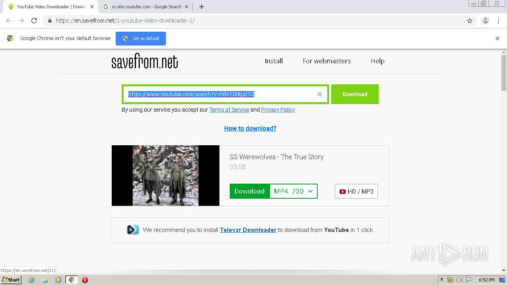Image resolution: width=507 pixels, height=285 pixels.
Task: Click the 05:08 duration text
Action: click(x=238, y=167)
